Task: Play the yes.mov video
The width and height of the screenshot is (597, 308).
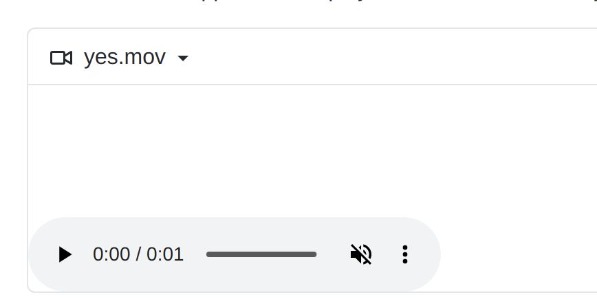Action: tap(65, 254)
